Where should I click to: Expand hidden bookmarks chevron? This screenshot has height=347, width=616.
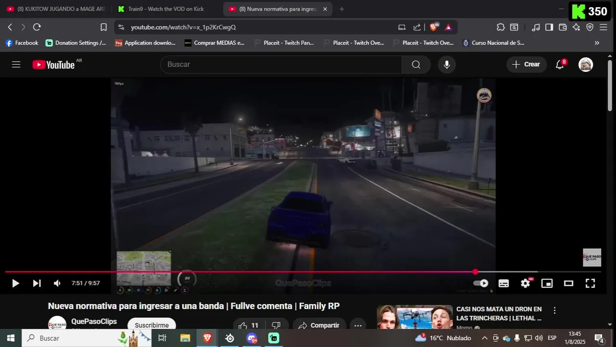point(597,43)
